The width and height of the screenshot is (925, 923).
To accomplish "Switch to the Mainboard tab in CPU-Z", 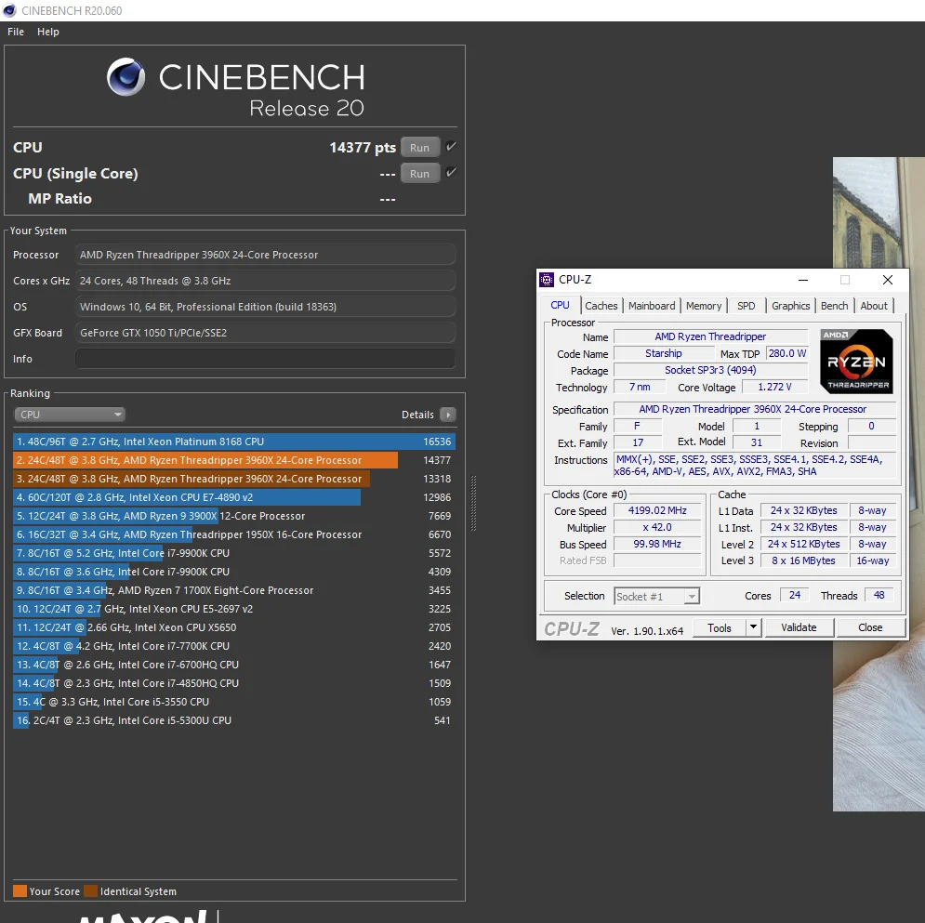I will click(x=652, y=306).
